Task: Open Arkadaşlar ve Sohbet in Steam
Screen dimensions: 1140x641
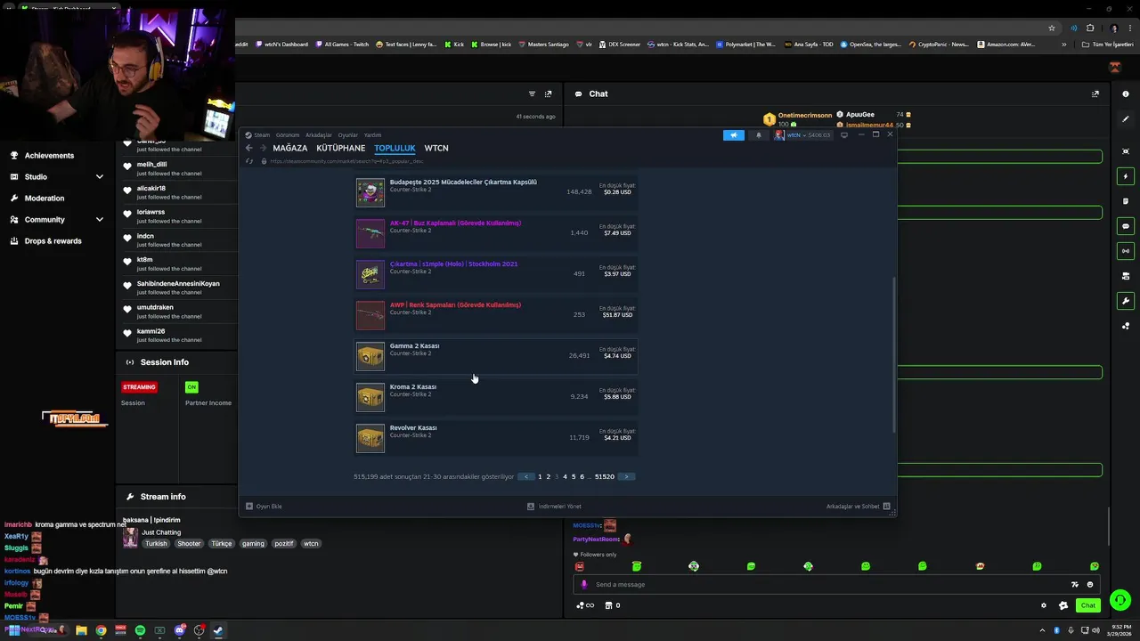Action: coord(859,507)
